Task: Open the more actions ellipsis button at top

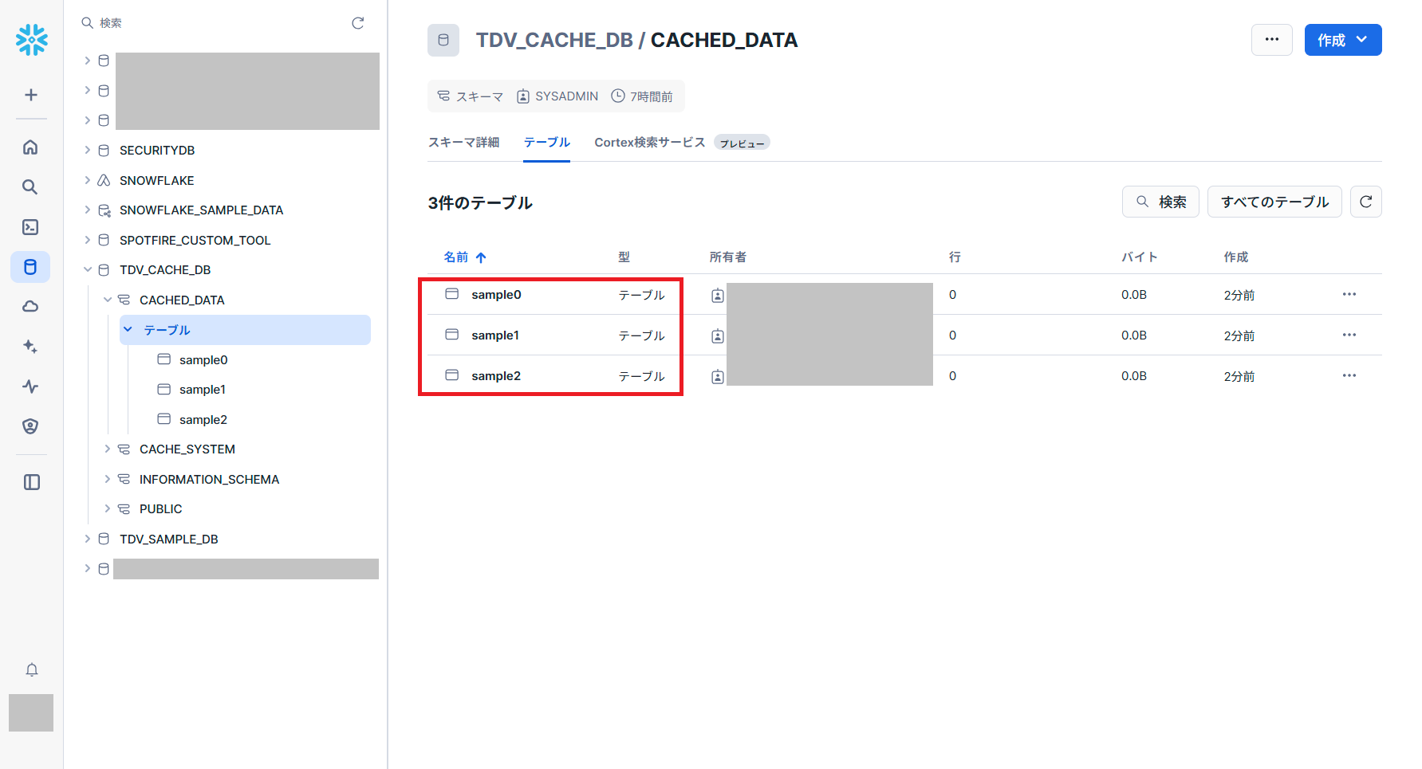Action: pos(1272,40)
